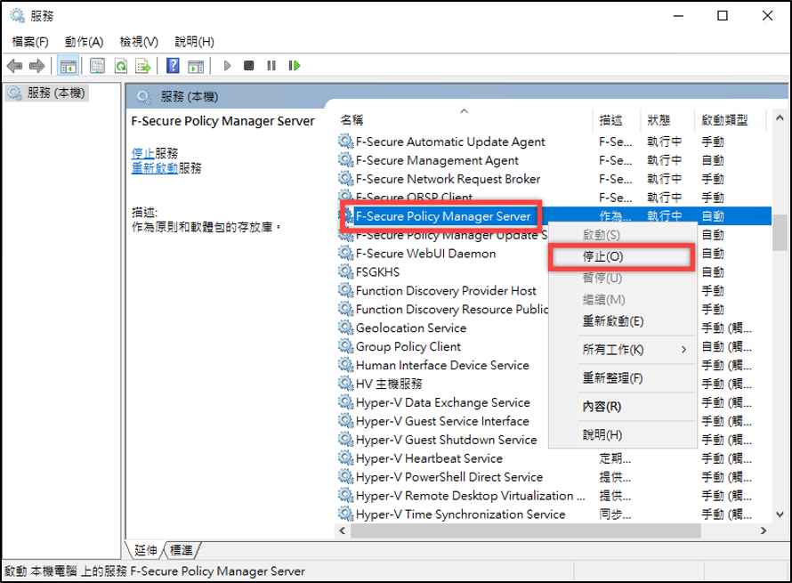Click the 停止 service link
Image resolution: width=792 pixels, height=583 pixels.
coord(143,153)
